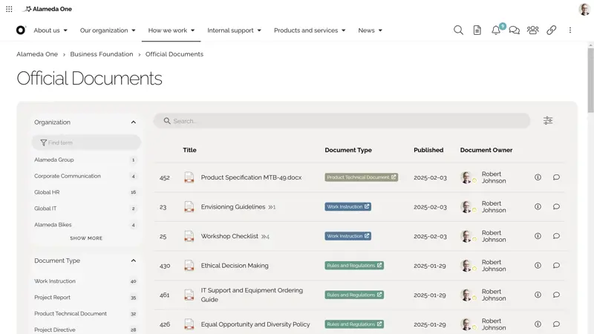
Task: Open comments for Ethical Decision Making row
Action: point(556,266)
